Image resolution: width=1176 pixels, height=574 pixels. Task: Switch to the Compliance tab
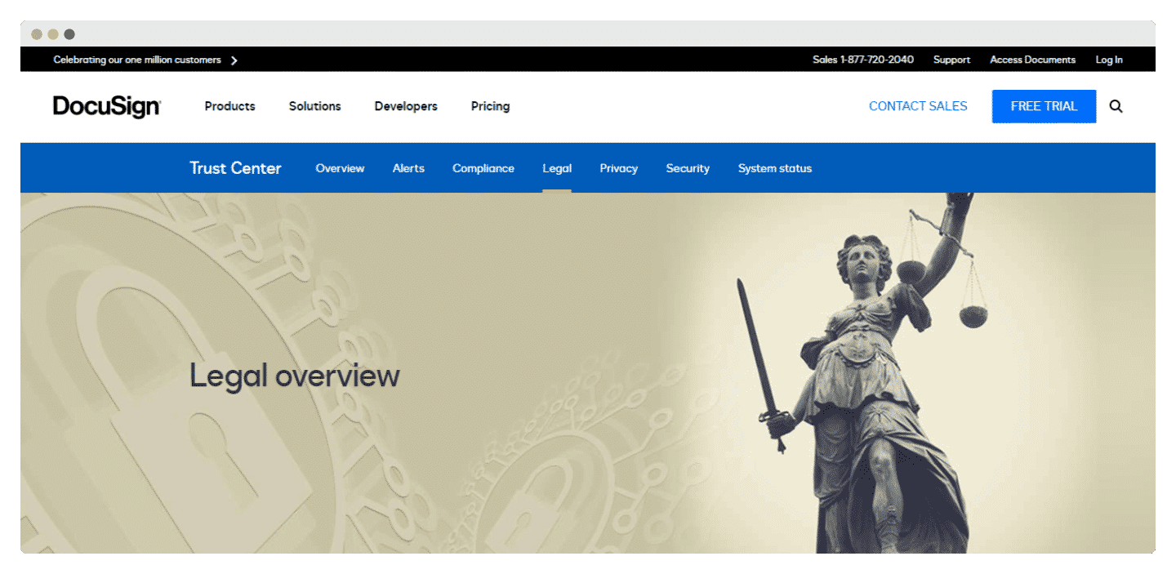click(483, 168)
